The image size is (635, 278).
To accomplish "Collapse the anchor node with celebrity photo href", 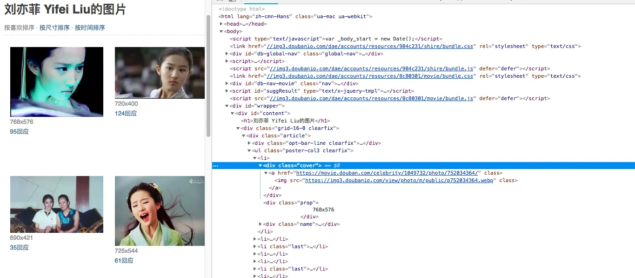I will click(x=266, y=173).
